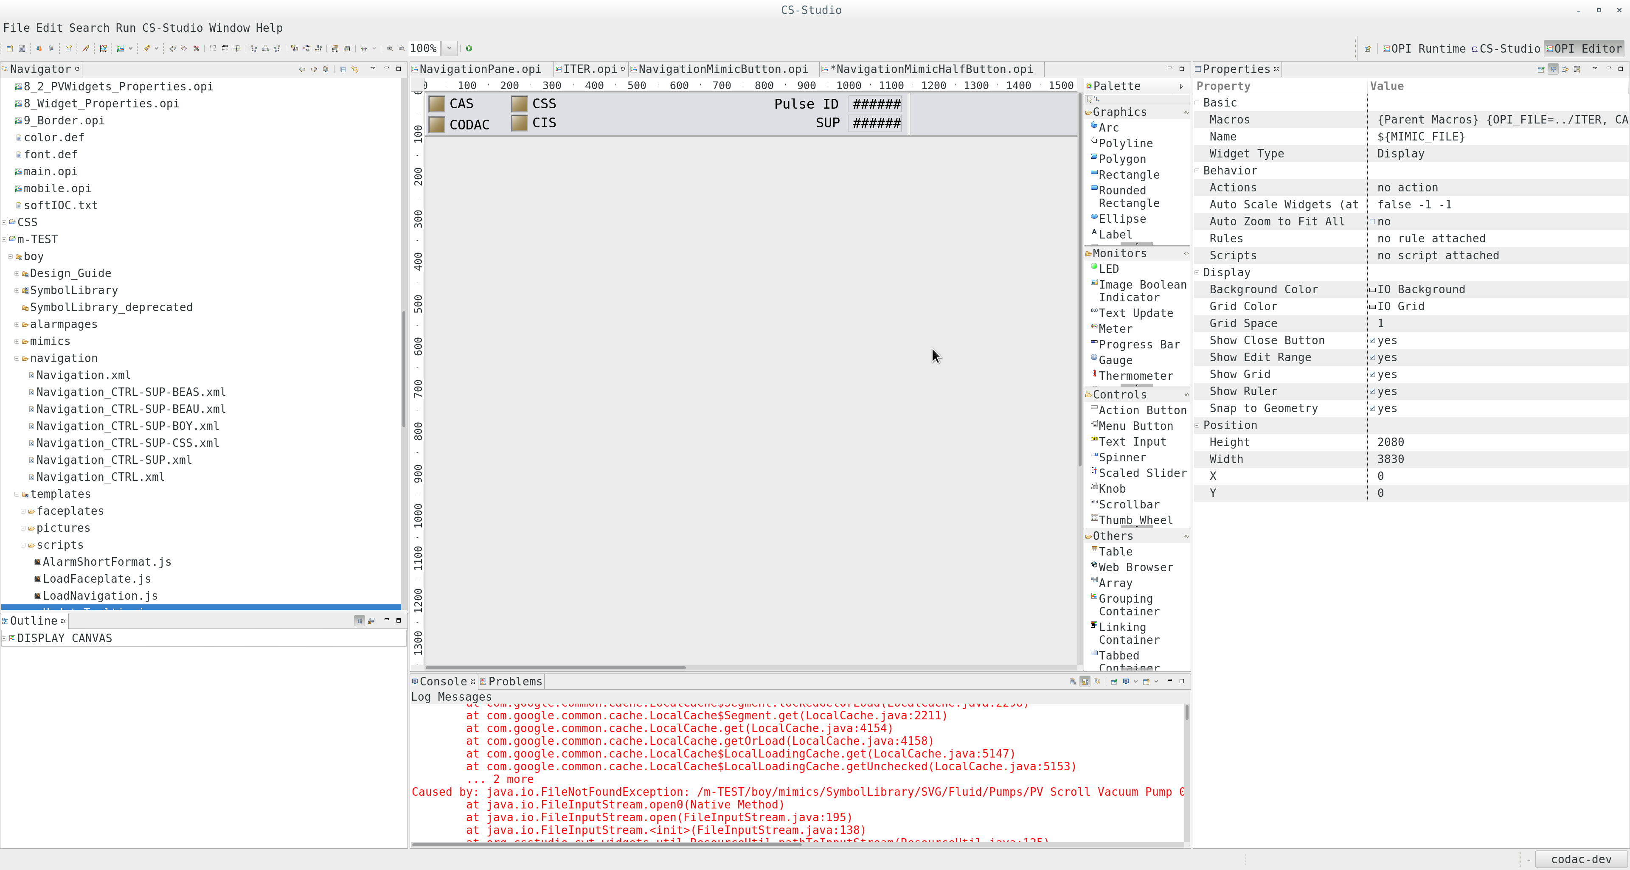Toggle the Show Grid property checkbox
The width and height of the screenshot is (1630, 870).
(1372, 375)
